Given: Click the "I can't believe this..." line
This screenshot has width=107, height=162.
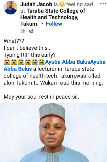Looking at the screenshot, I should pyautogui.click(x=28, y=48).
